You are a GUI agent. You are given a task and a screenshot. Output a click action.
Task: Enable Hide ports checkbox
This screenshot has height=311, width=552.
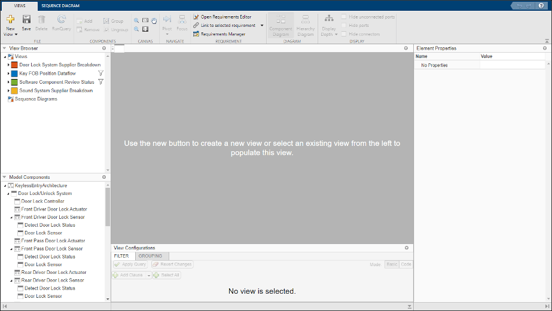point(344,25)
